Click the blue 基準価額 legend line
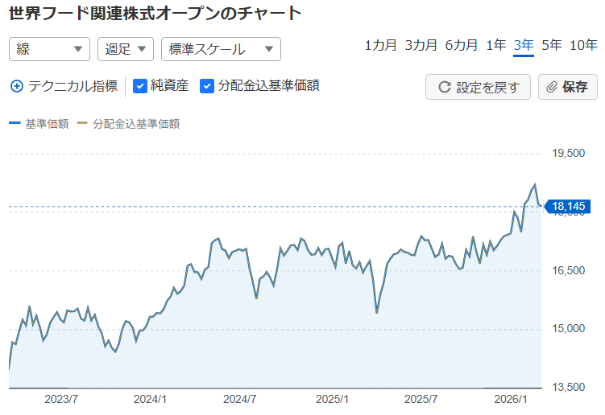 point(15,124)
